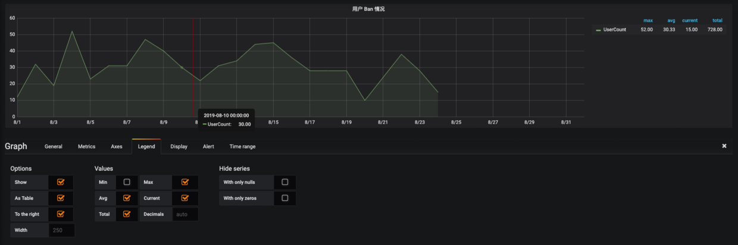
Task: Sort legend by current column header
Action: [x=690, y=21]
